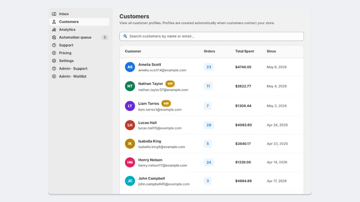Click Lucas Hall's orders count 29

click(209, 125)
